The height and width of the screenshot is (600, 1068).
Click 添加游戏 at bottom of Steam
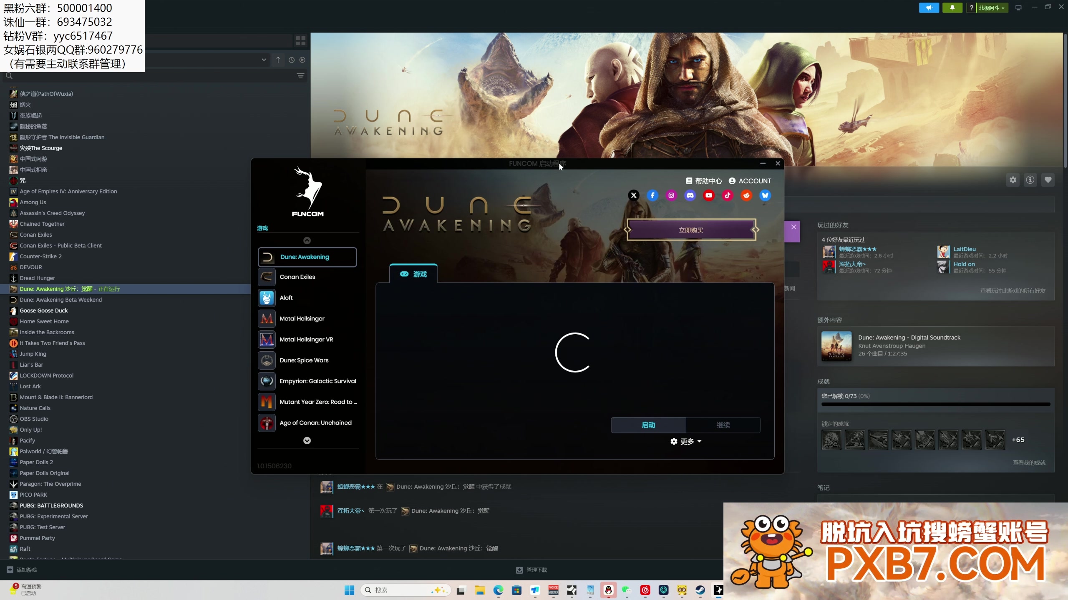coord(22,570)
